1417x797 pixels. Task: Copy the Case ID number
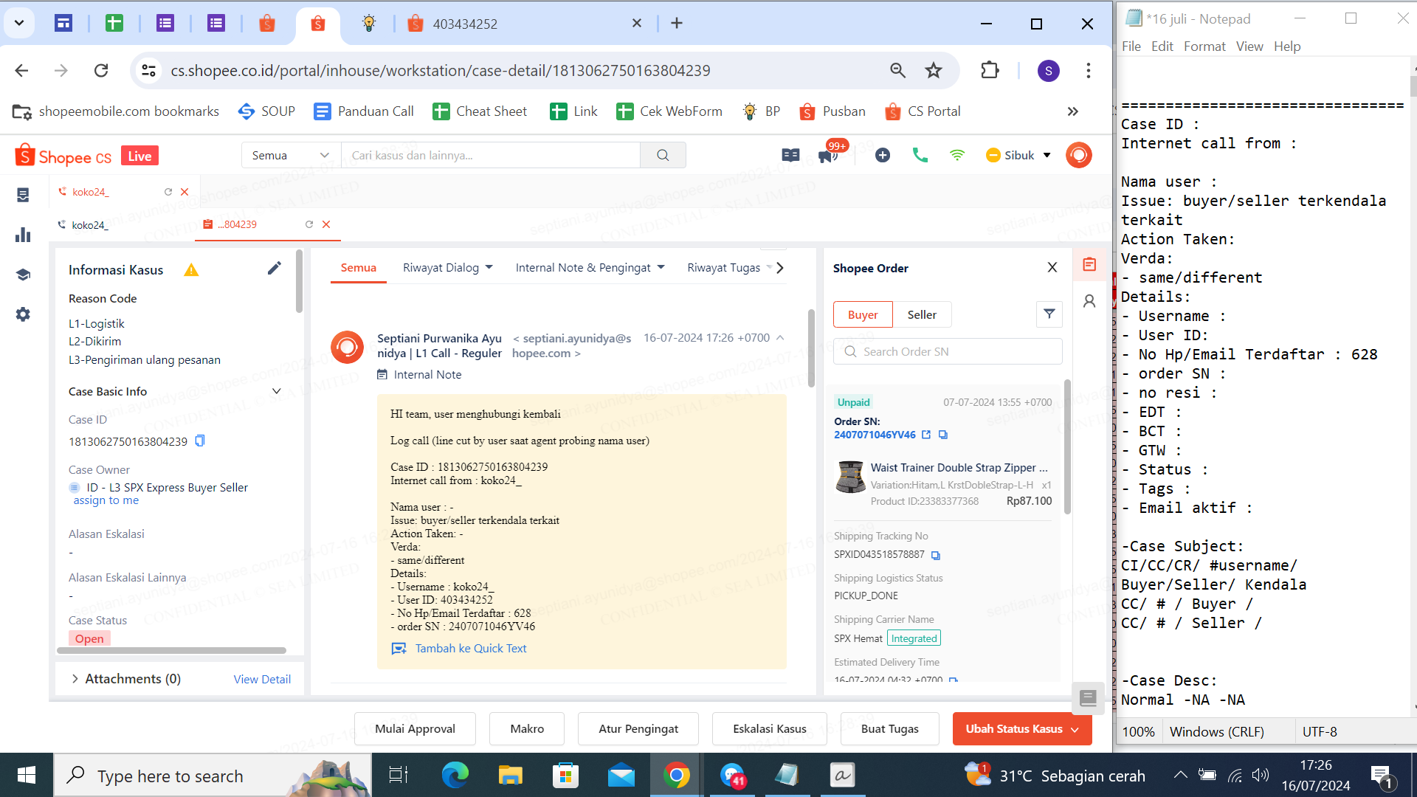tap(200, 441)
